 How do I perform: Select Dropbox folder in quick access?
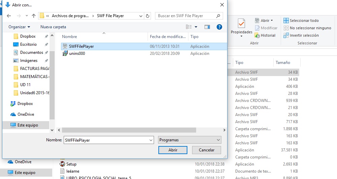[x=28, y=36]
